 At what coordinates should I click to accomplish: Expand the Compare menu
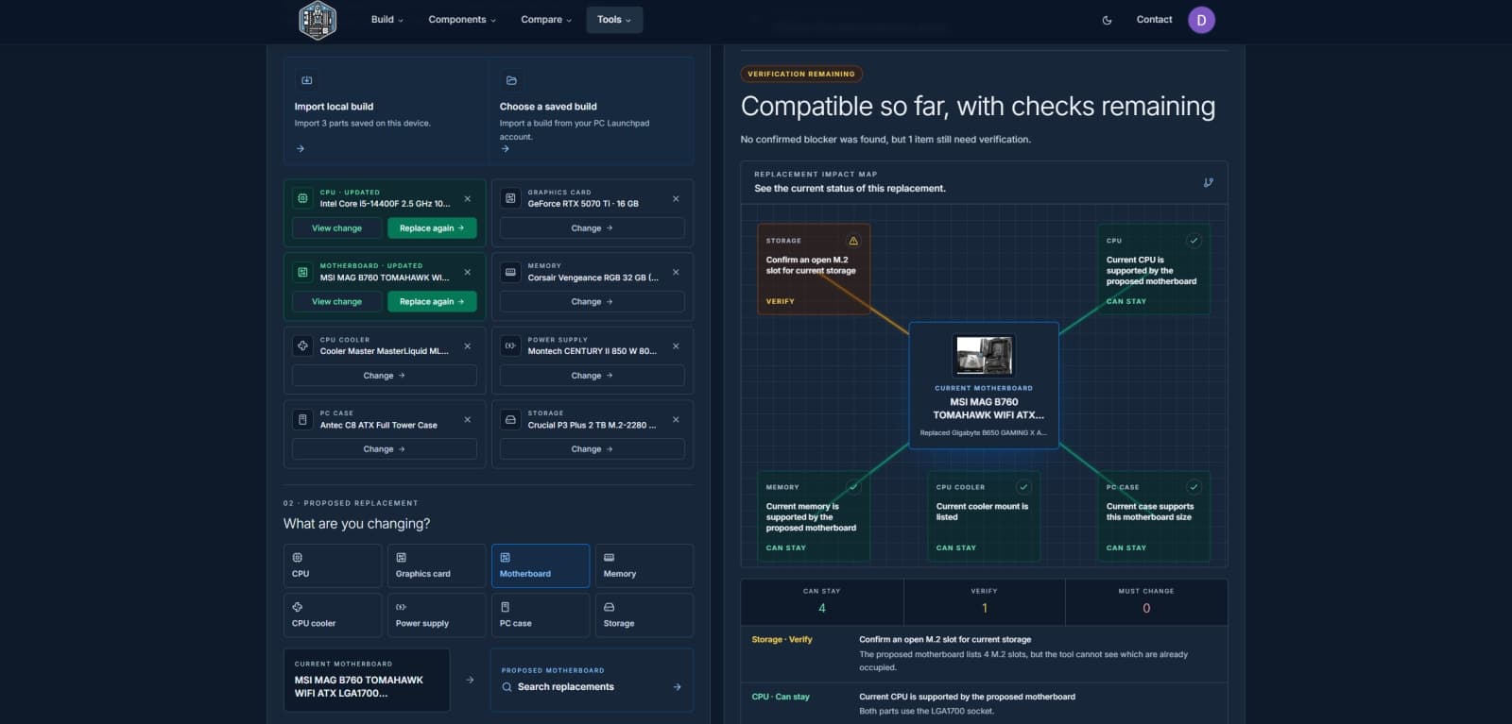(x=546, y=20)
